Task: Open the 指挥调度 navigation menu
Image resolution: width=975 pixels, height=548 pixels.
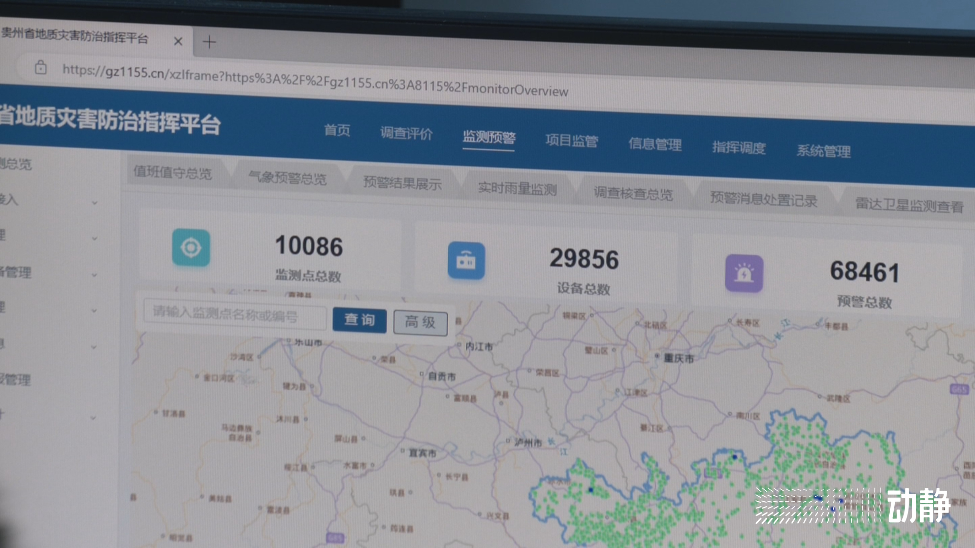Action: (738, 148)
